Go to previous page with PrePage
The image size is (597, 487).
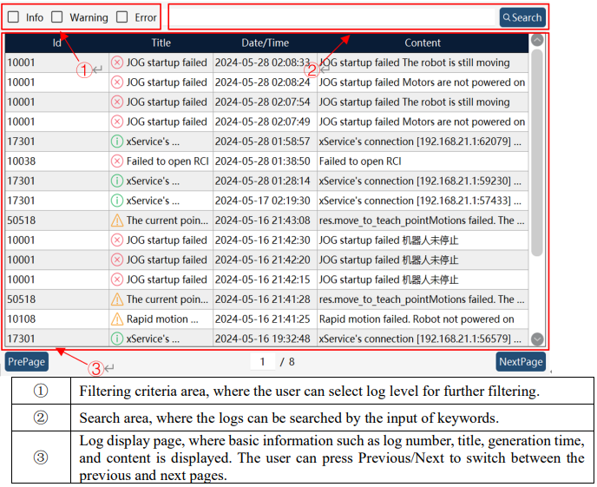27,361
